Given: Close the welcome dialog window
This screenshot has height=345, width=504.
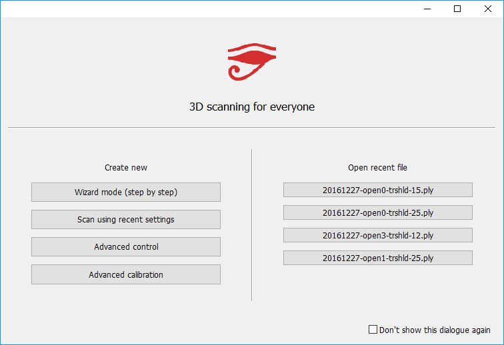Looking at the screenshot, I should click(487, 9).
